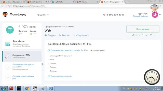Click the book icon beside Теоретический материал
The image size is (163, 91).
coord(49,76)
